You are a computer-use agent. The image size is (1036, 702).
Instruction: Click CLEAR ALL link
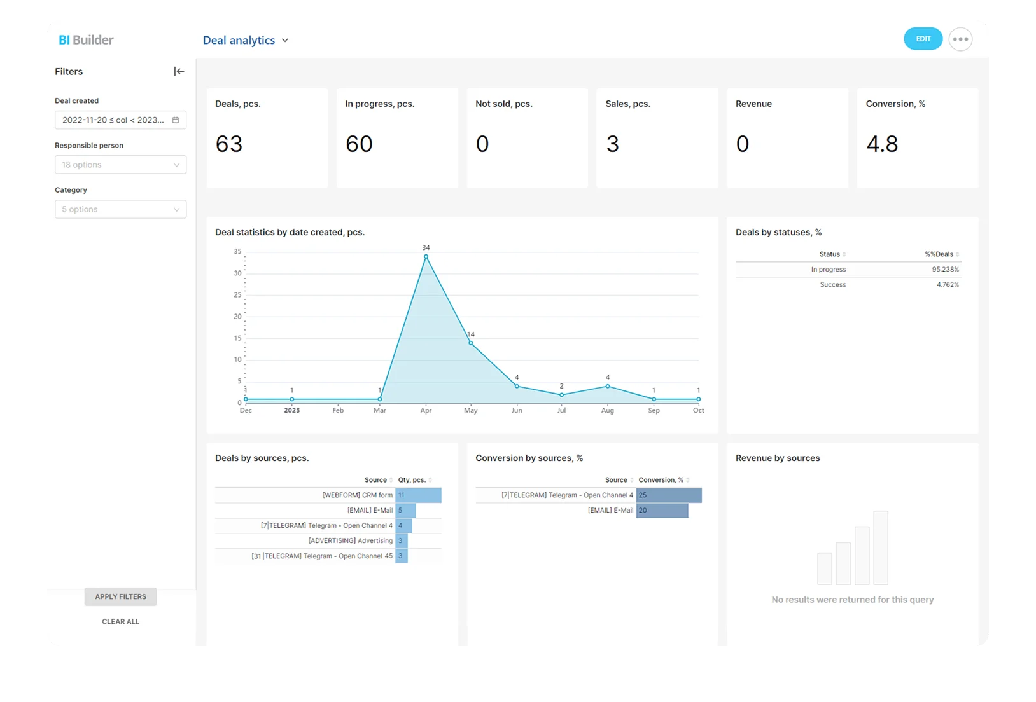point(120,621)
